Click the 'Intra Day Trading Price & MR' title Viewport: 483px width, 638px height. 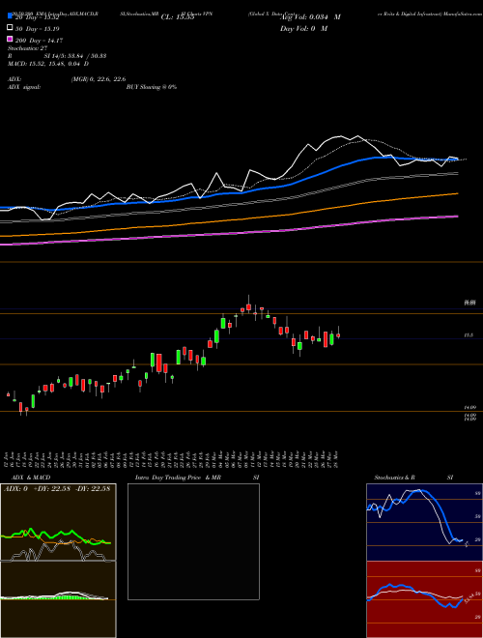tap(178, 478)
